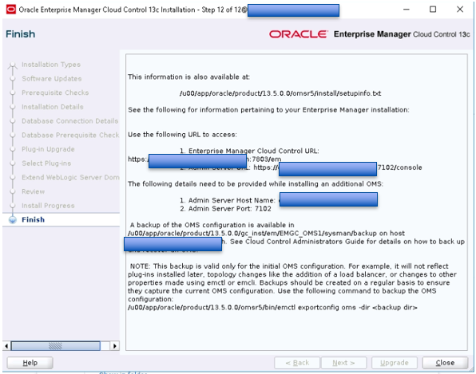Maximize the installer window
The image size is (476, 374).
pyautogui.click(x=433, y=10)
